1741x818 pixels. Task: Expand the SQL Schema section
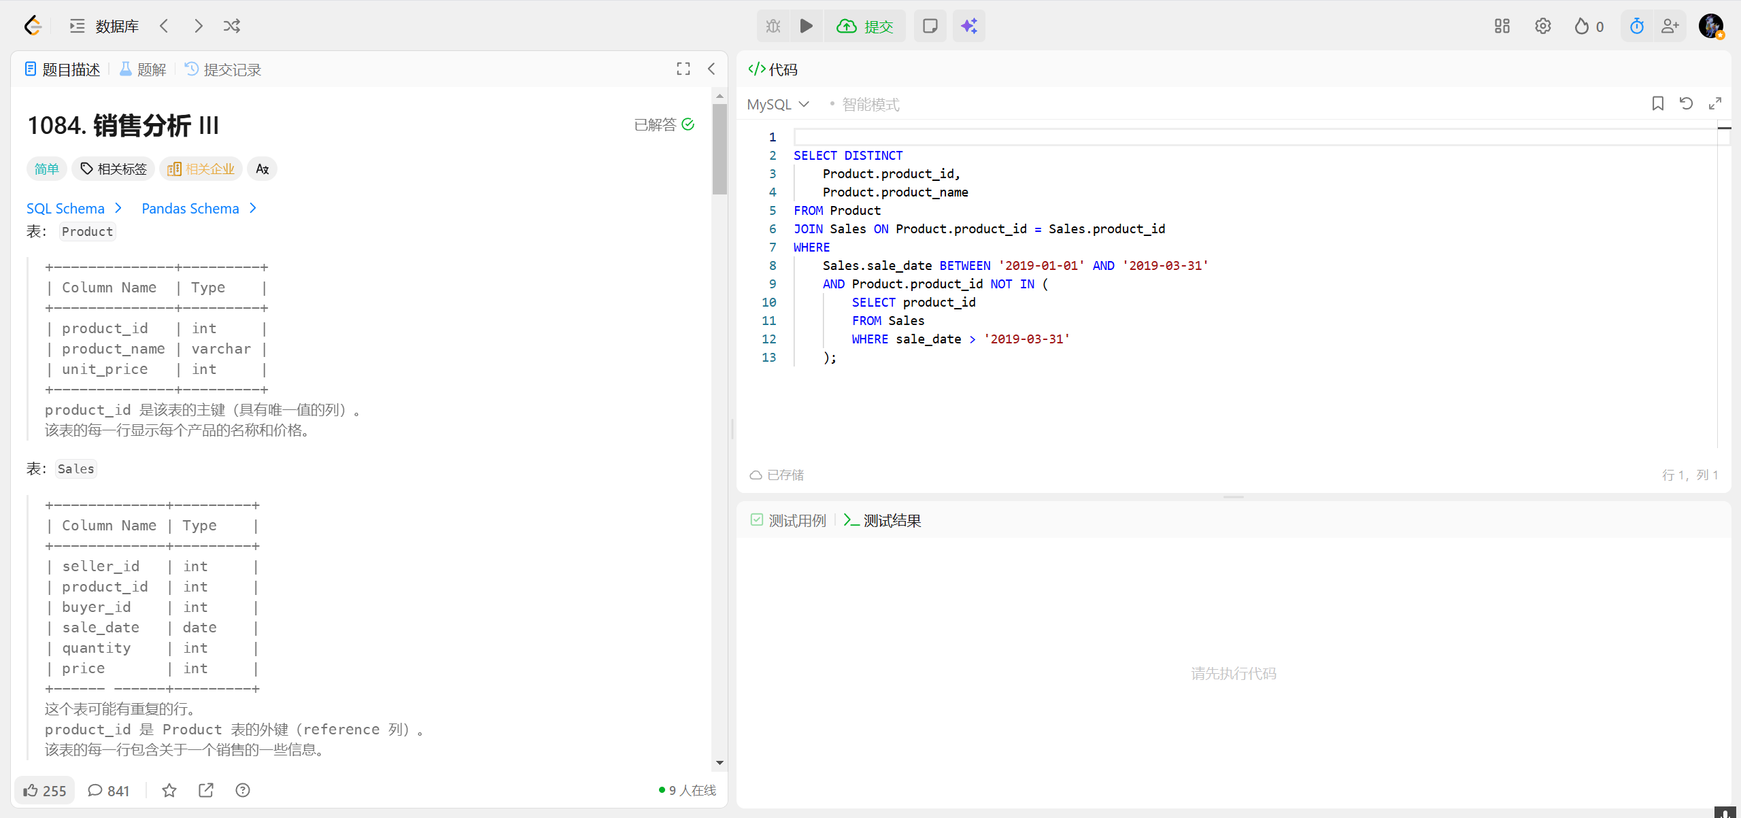[73, 208]
